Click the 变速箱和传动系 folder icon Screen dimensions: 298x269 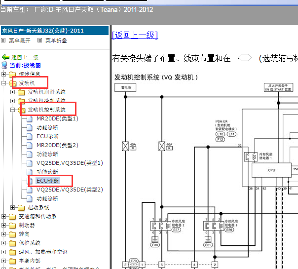[x=12, y=217]
